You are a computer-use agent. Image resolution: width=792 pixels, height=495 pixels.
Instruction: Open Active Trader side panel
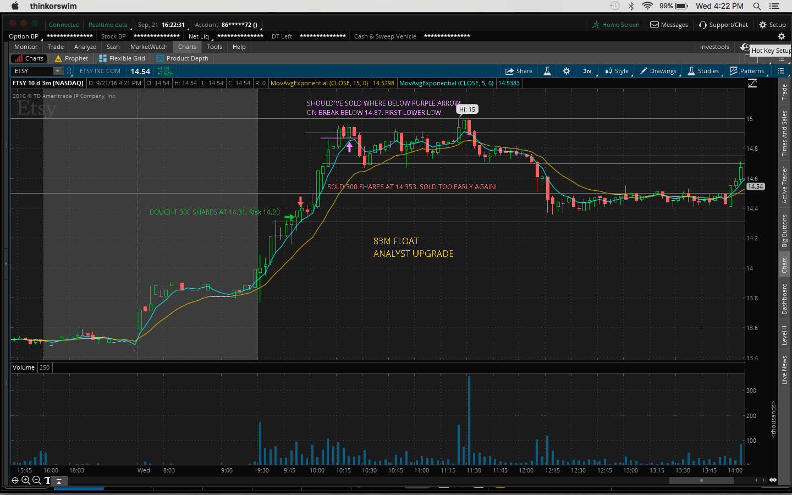pyautogui.click(x=784, y=185)
